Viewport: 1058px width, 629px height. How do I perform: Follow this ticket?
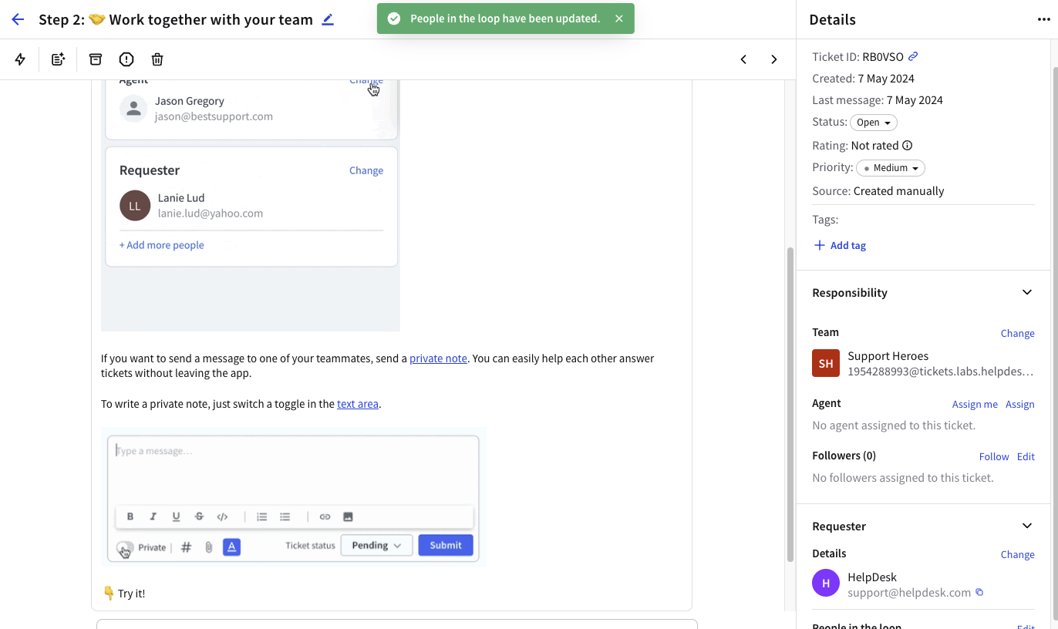pos(994,456)
